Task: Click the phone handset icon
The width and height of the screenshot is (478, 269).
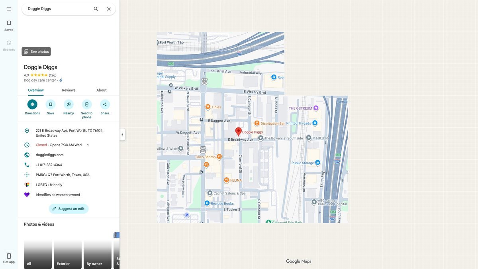Action: point(27,165)
